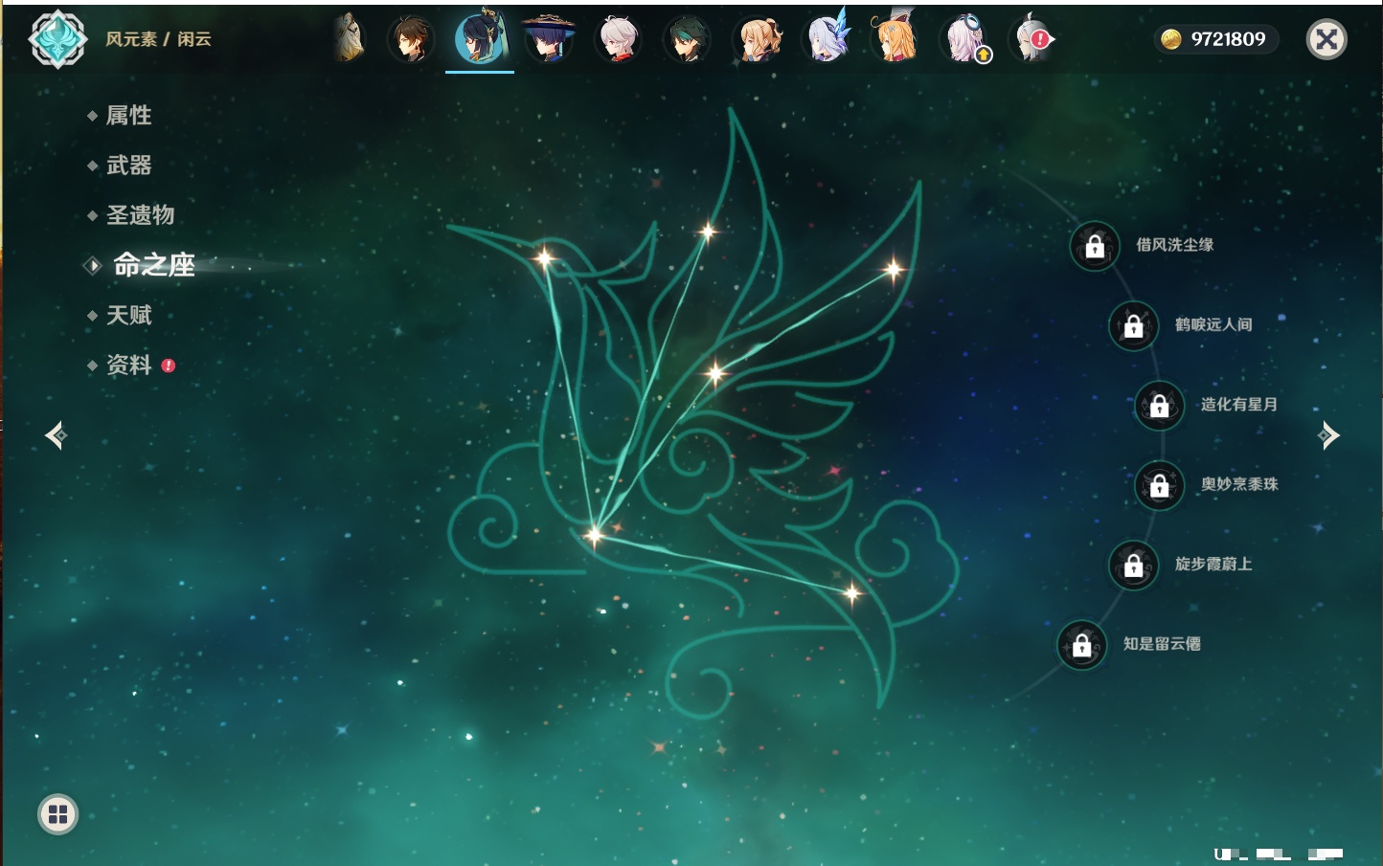Switch to the wide-hat Wanderer avatar
Viewport: 1383px width, 866px height.
click(549, 39)
